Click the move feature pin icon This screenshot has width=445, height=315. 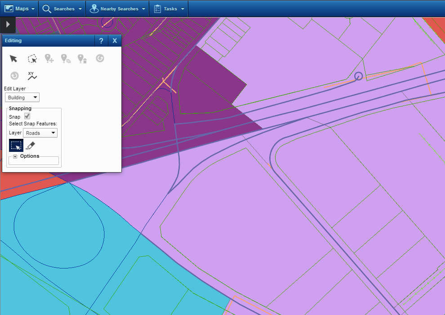tap(49, 59)
